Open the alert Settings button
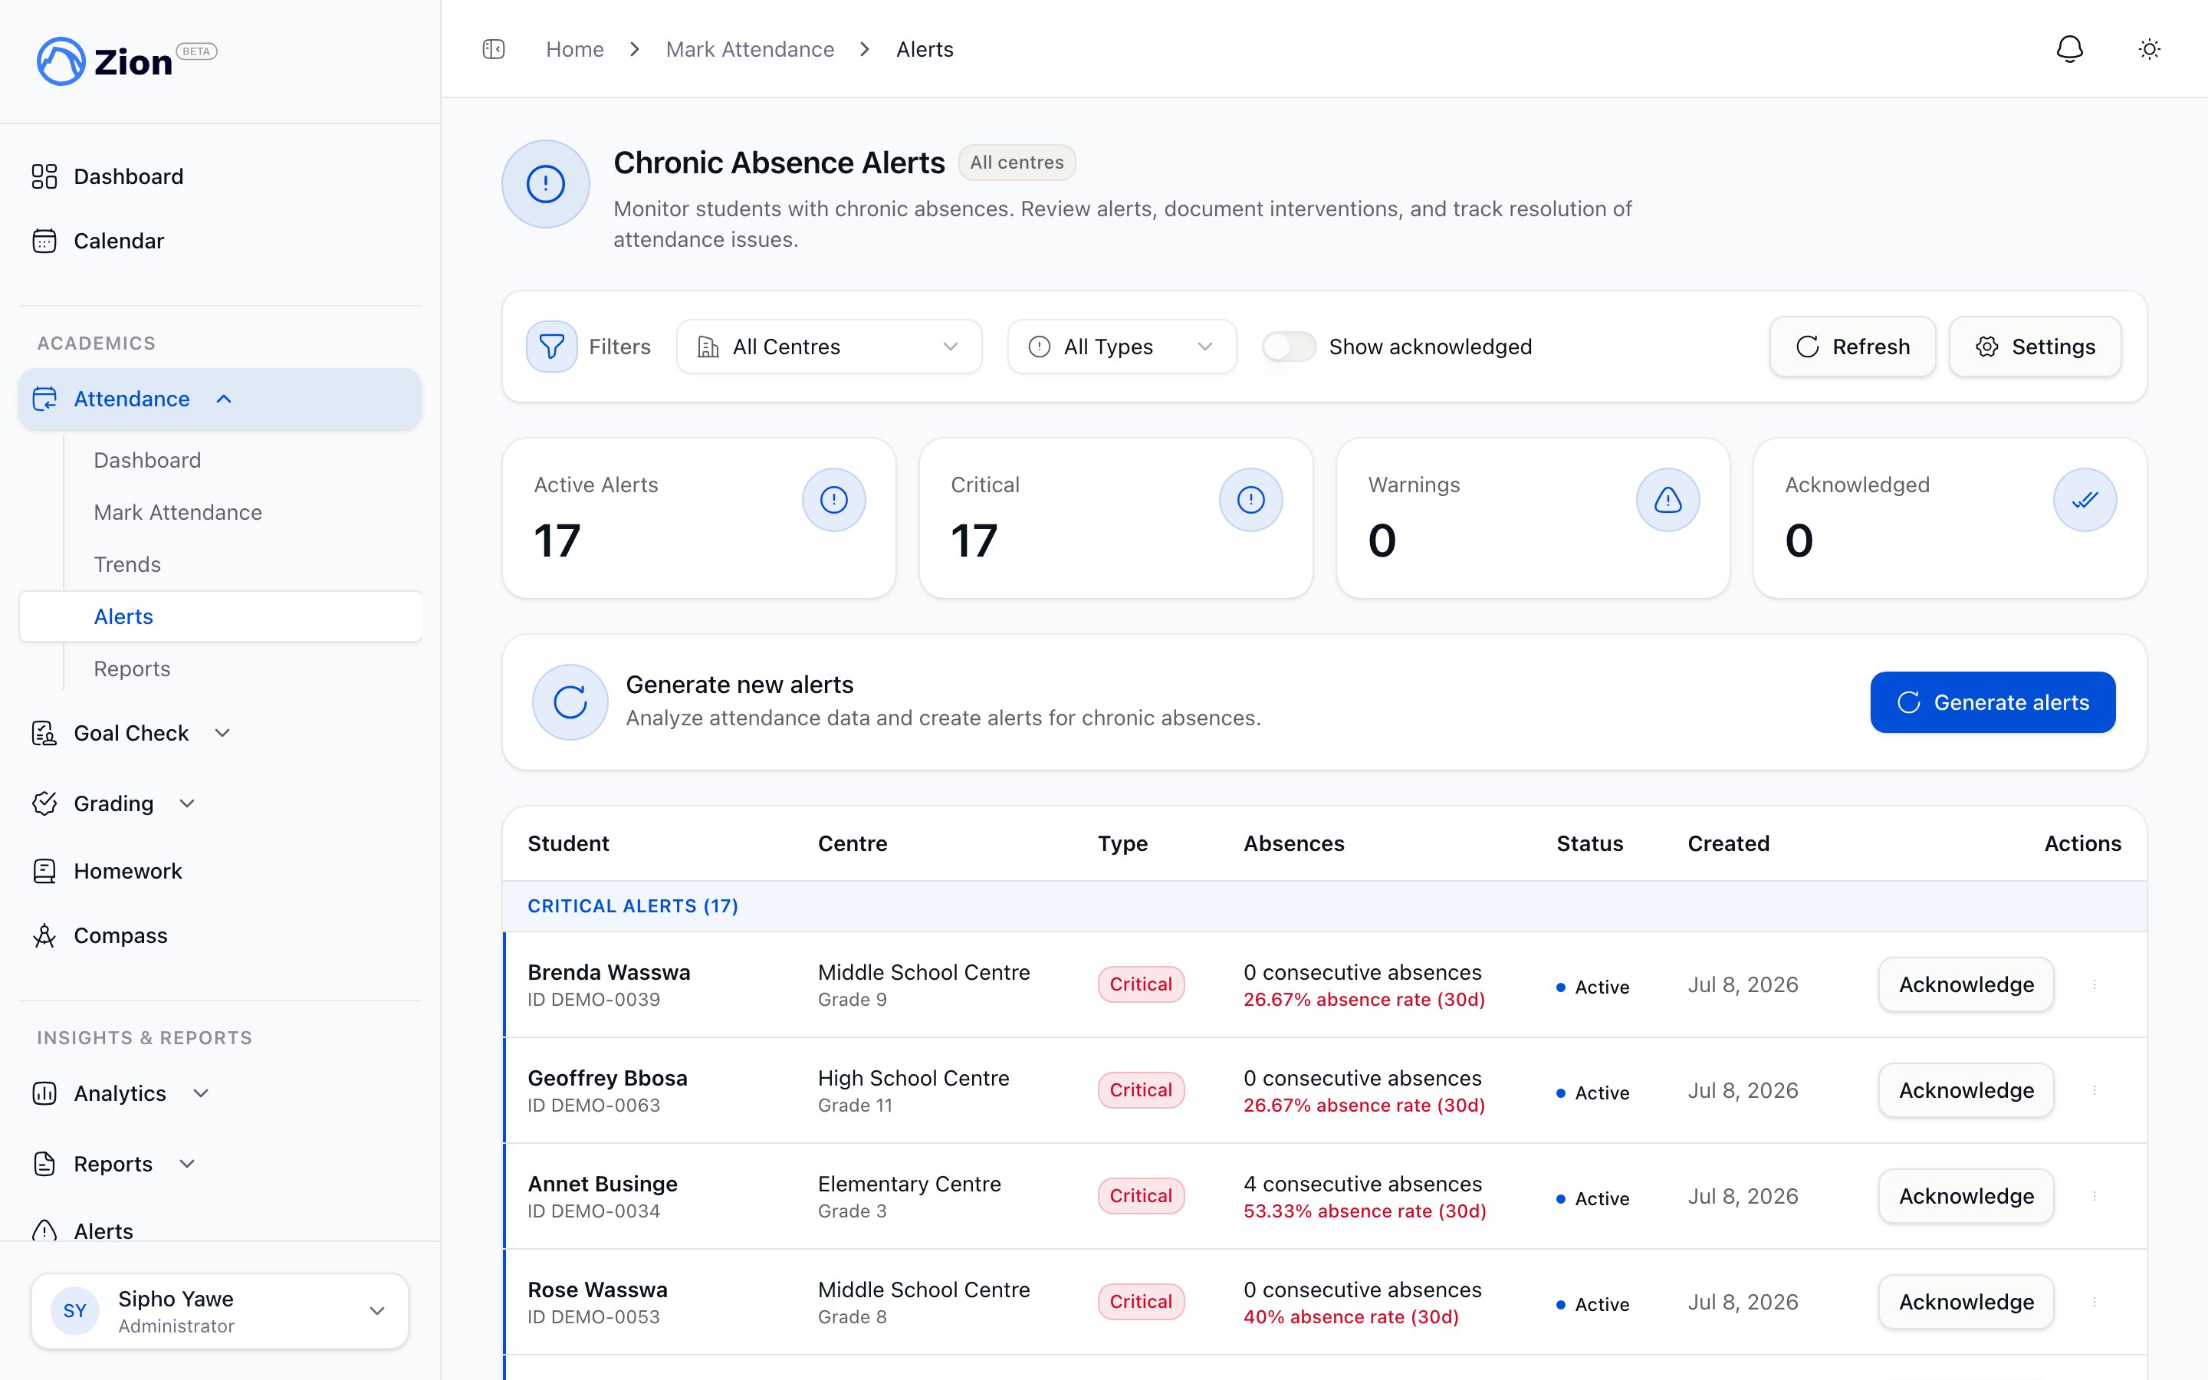The width and height of the screenshot is (2208, 1380). click(x=2035, y=347)
